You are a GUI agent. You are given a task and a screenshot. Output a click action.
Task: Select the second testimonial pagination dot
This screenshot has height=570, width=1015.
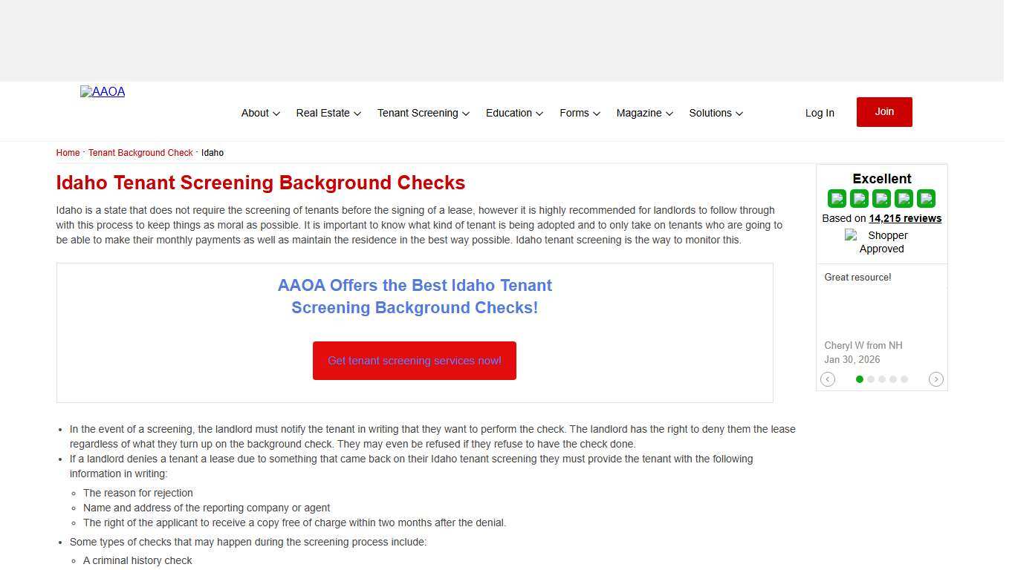click(871, 379)
